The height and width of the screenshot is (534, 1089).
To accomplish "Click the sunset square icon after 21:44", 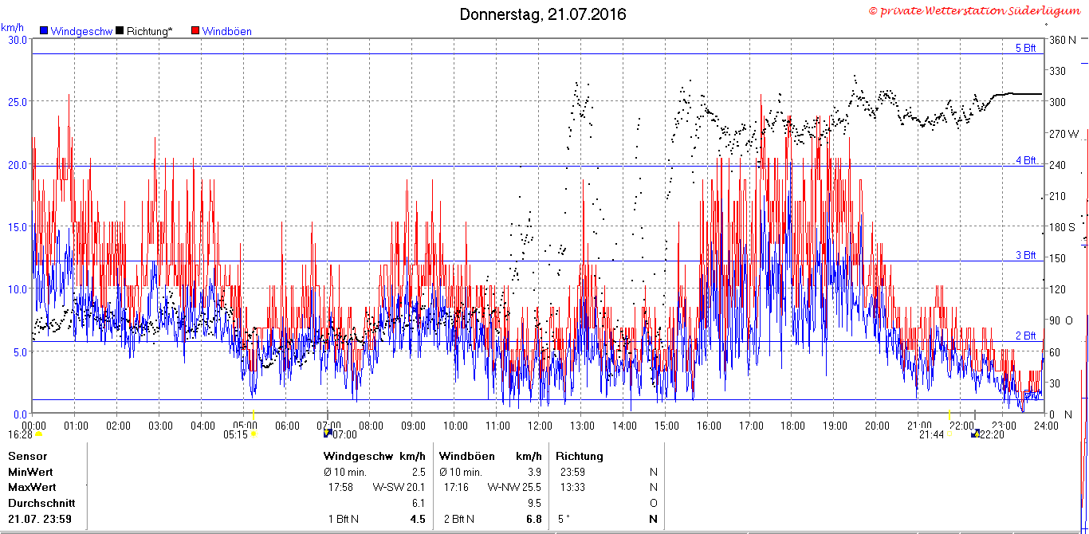I will 948,434.
